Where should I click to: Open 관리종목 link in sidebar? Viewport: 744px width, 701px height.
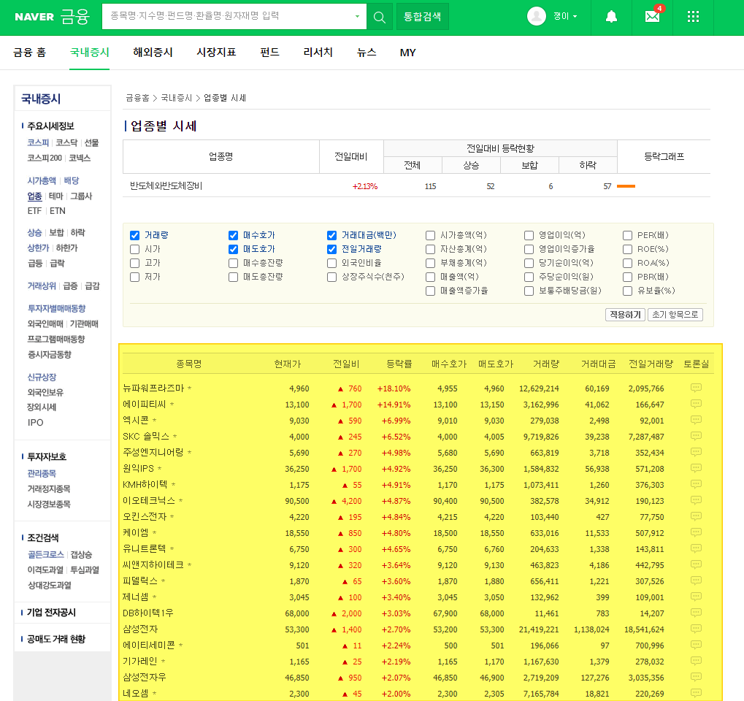click(x=42, y=474)
